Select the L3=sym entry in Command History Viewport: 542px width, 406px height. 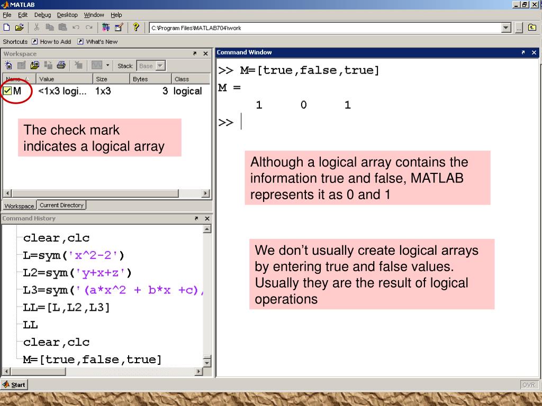tap(113, 290)
